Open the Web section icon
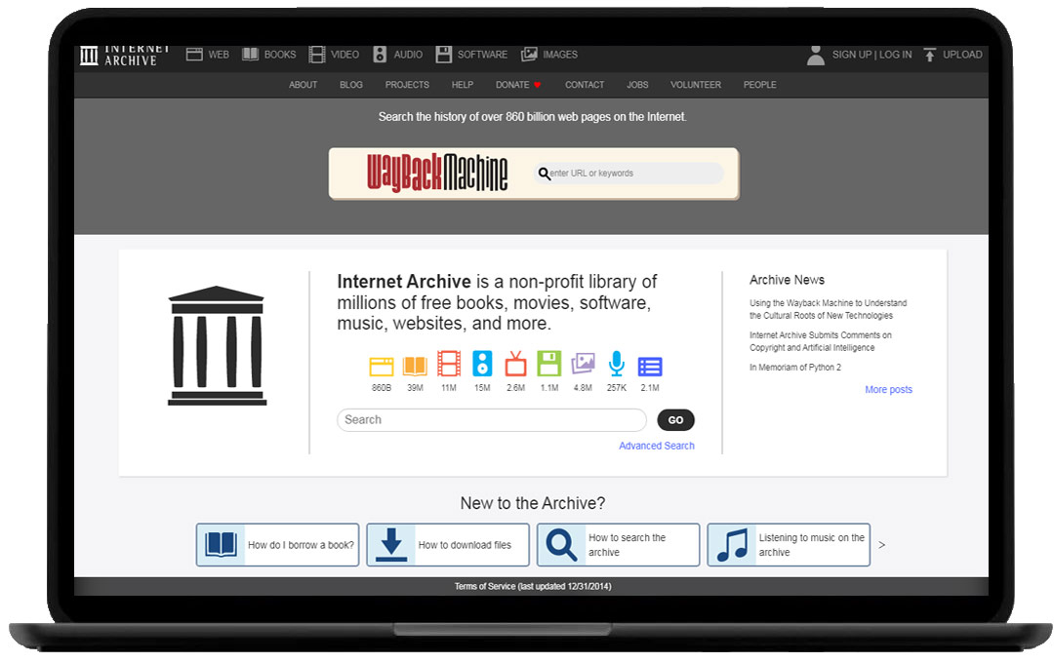1054x663 pixels. 194,55
